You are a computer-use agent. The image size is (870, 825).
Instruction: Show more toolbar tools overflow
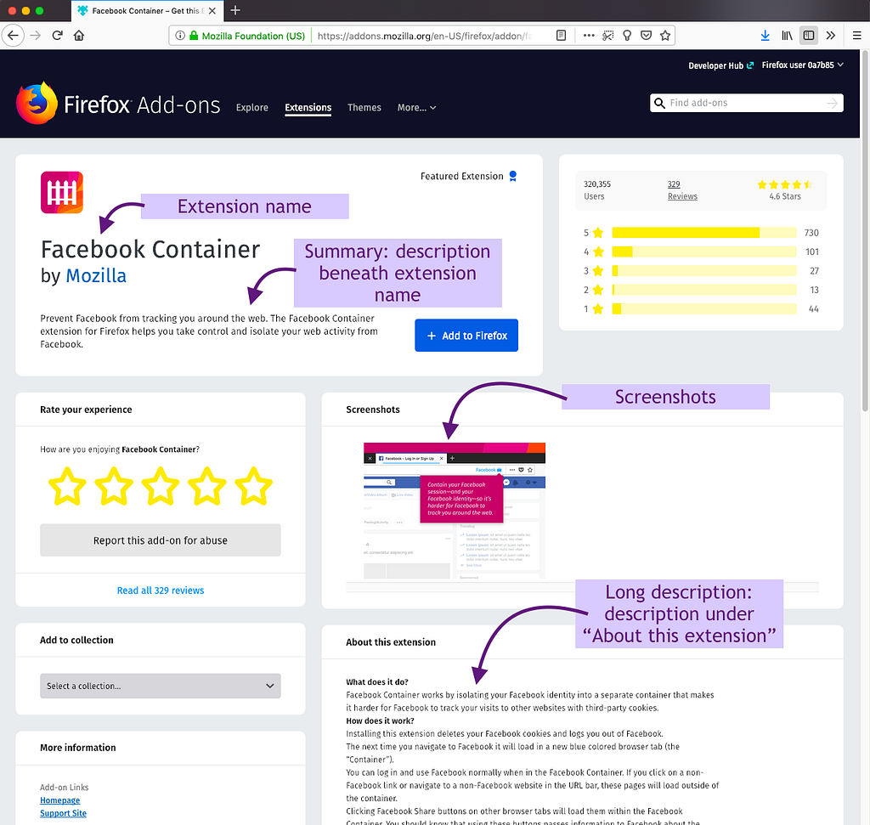point(831,36)
